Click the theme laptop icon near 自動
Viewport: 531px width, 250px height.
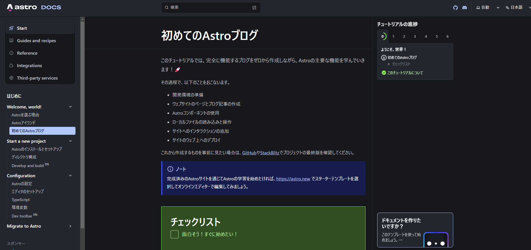pos(478,8)
